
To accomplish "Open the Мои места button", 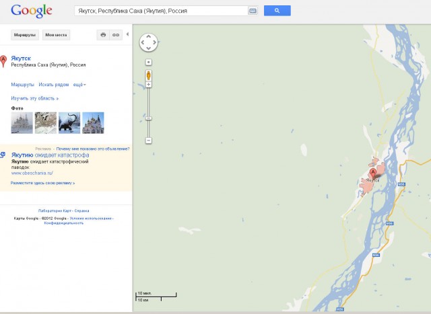I will (x=56, y=35).
